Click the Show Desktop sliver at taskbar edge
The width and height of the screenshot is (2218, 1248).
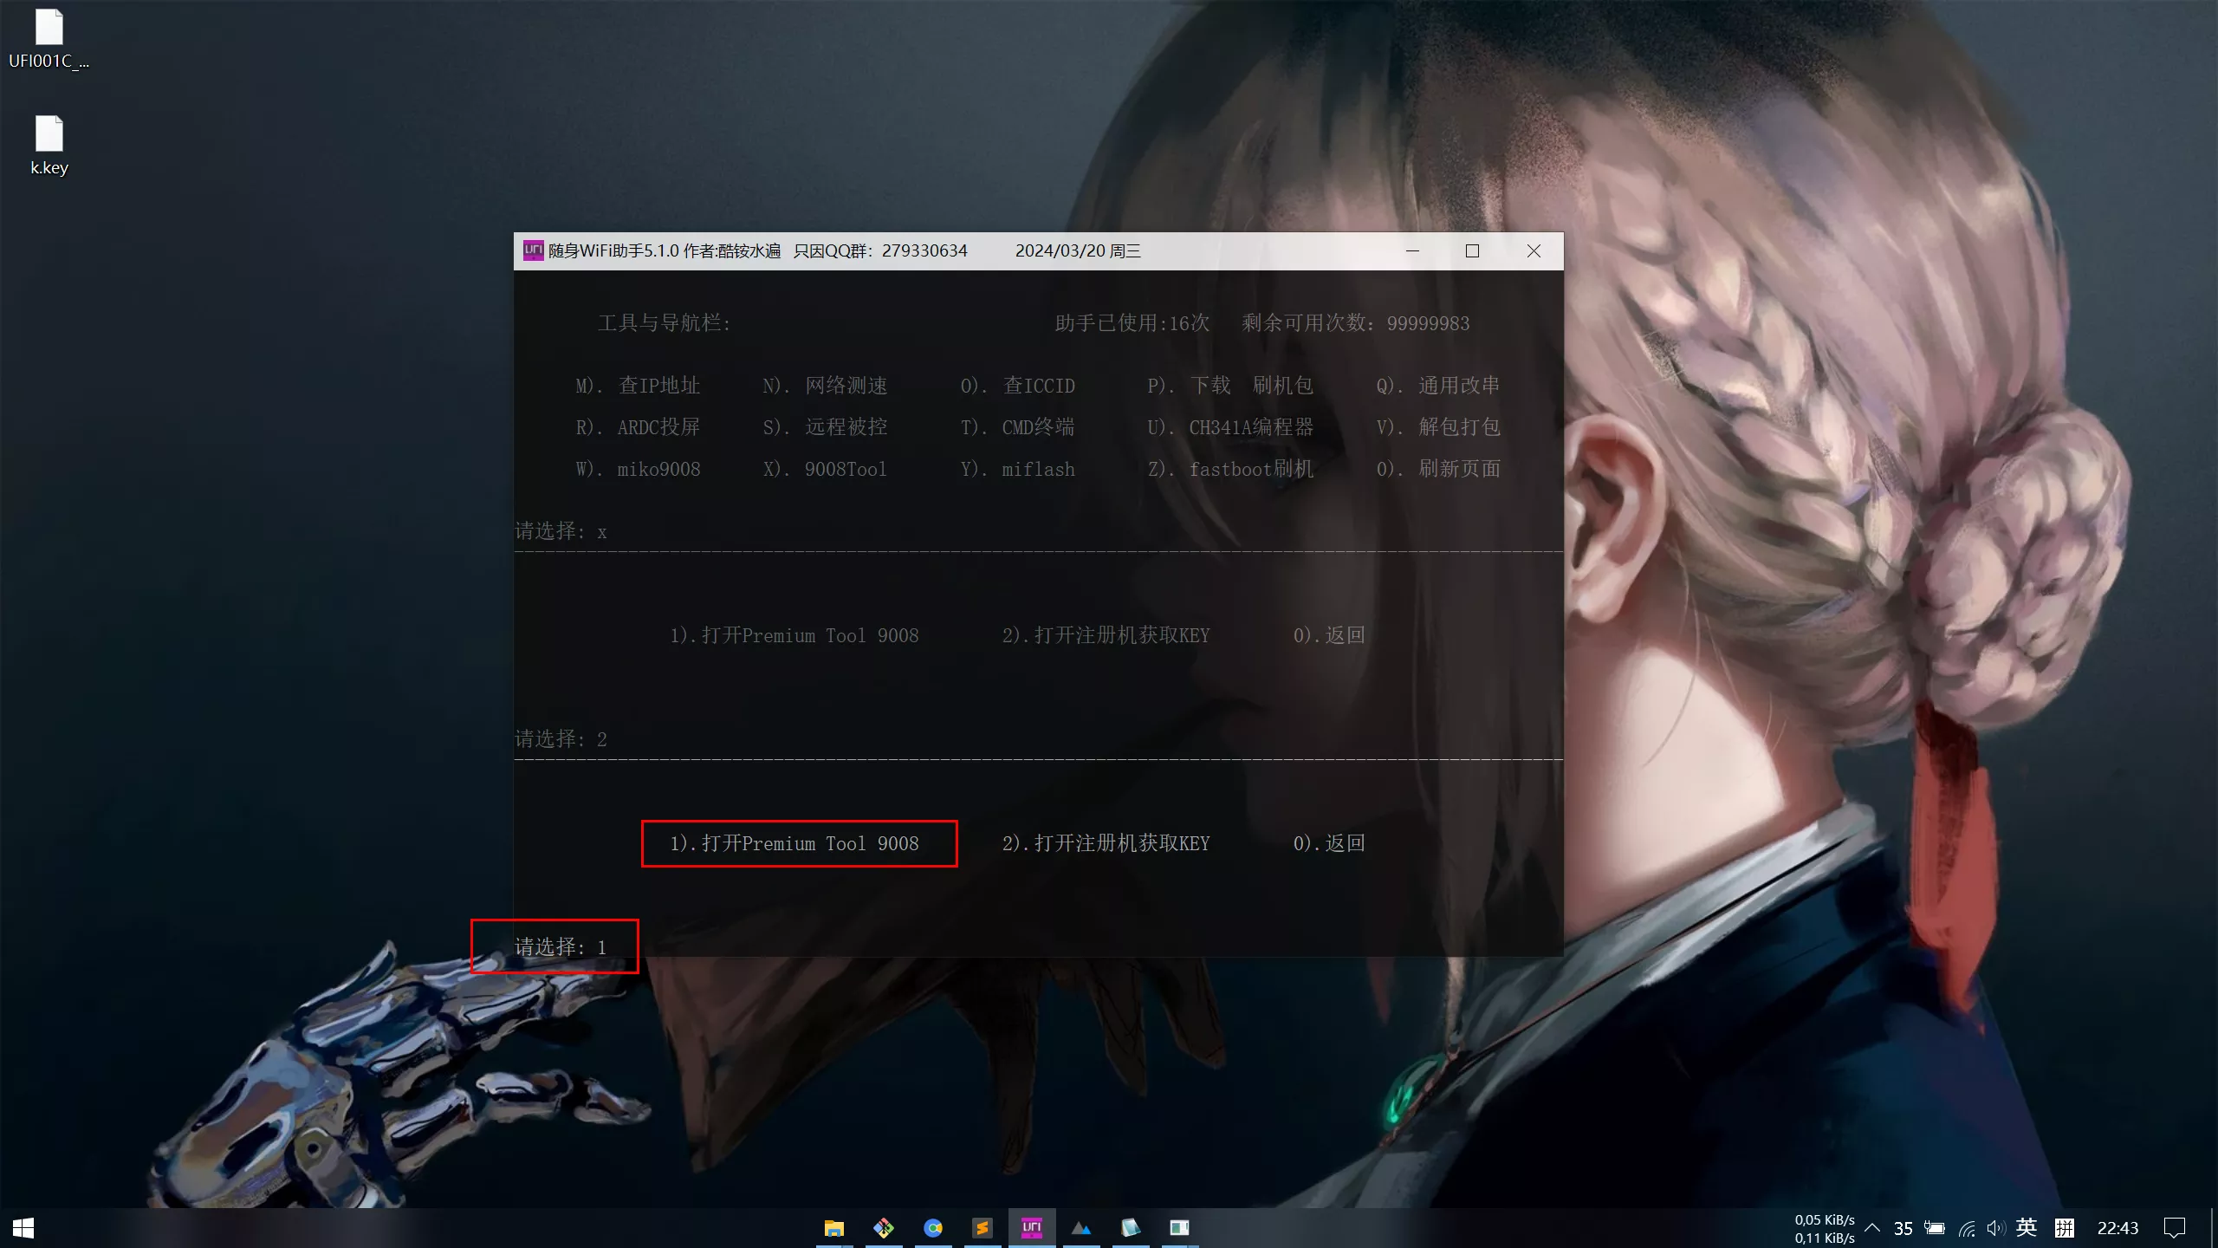2214,1228
